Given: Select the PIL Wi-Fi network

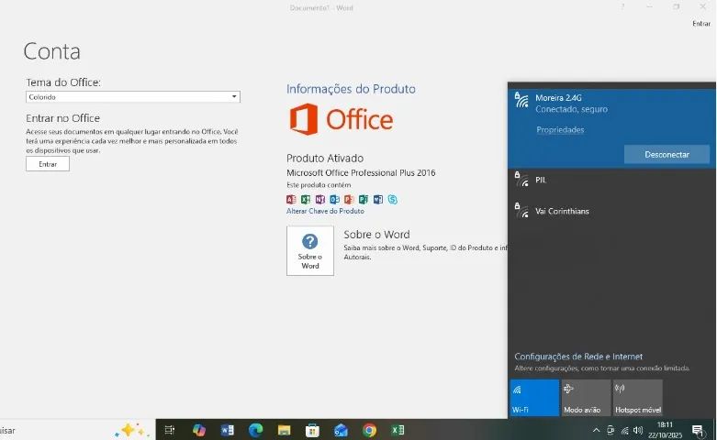Looking at the screenshot, I should coord(611,180).
